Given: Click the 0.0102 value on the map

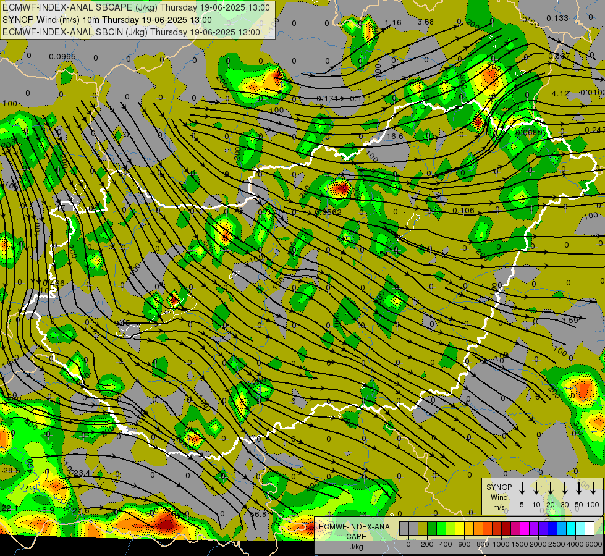Looking at the screenshot, I should pyautogui.click(x=593, y=92).
